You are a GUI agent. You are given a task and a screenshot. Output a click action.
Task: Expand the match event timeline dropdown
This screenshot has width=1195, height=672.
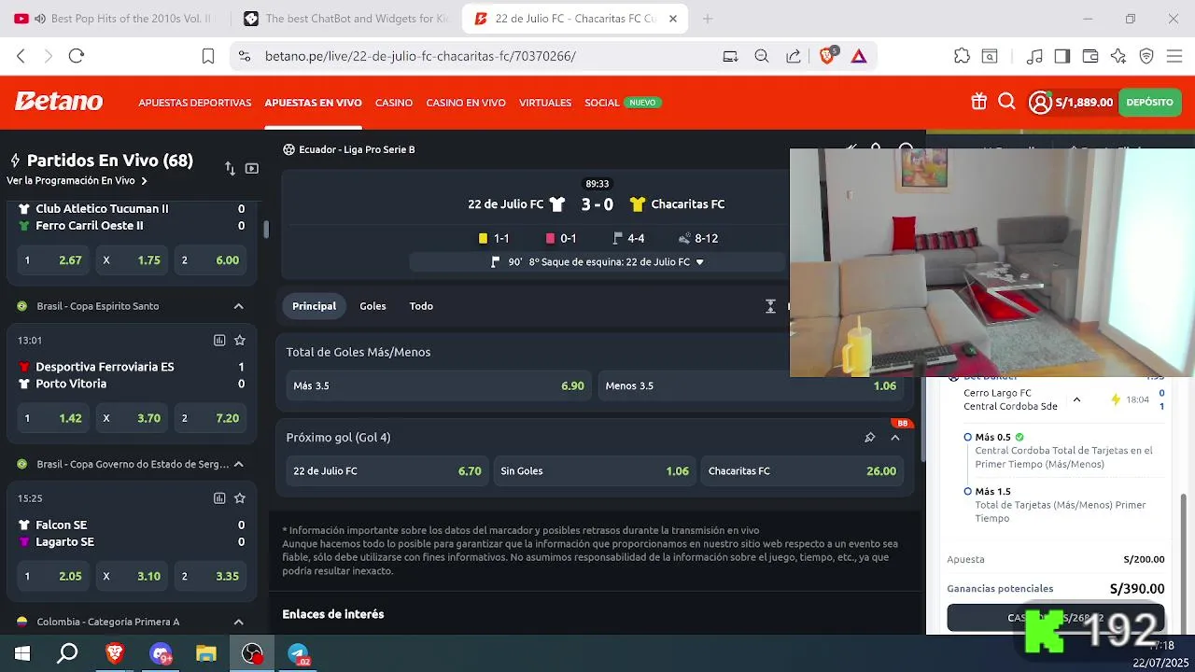coord(699,262)
